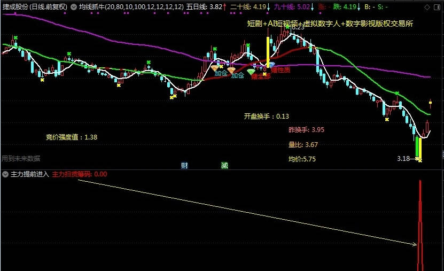This screenshot has height=271, width=444.
Task: Click the red 赌全部 signal label
Action: (261, 76)
